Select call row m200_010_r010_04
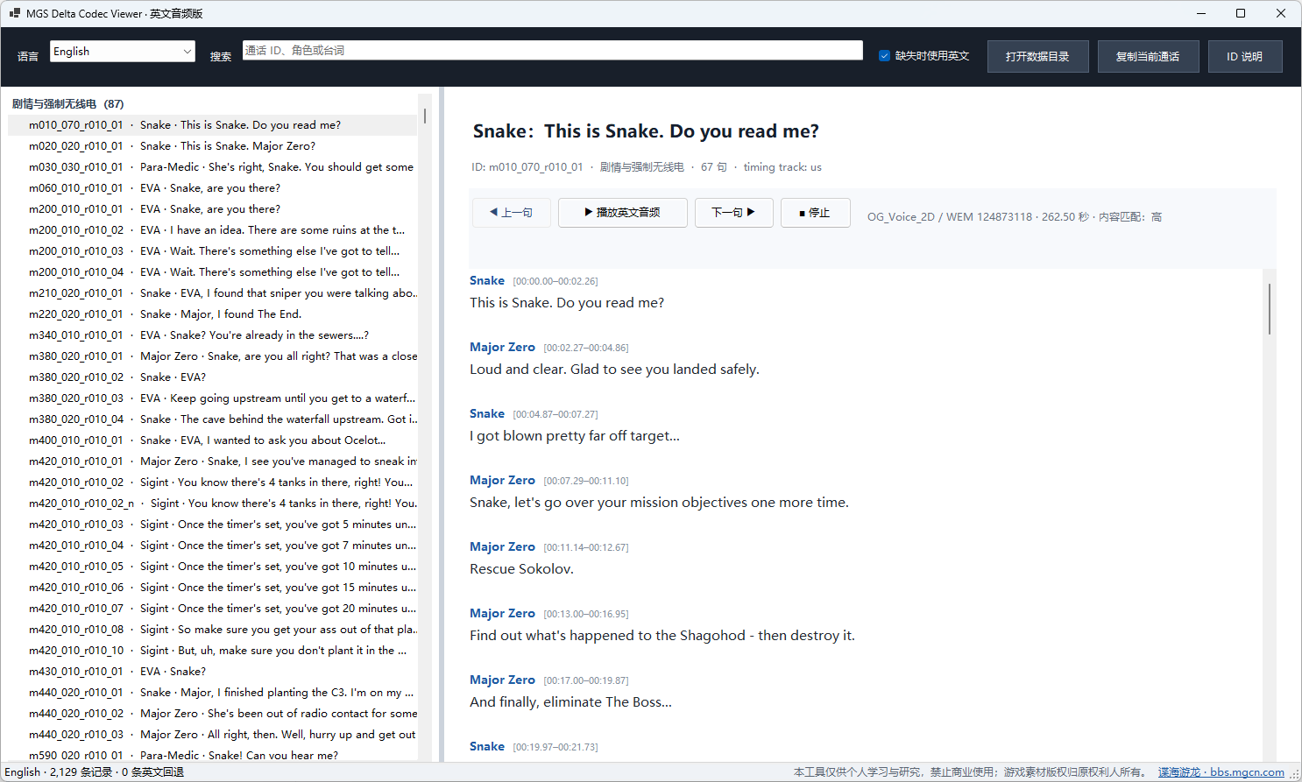The height and width of the screenshot is (782, 1302). [213, 272]
